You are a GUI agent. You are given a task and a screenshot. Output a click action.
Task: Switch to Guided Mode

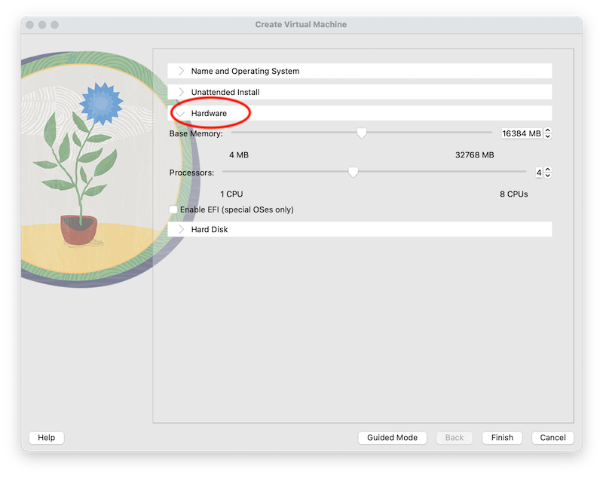[x=392, y=437]
